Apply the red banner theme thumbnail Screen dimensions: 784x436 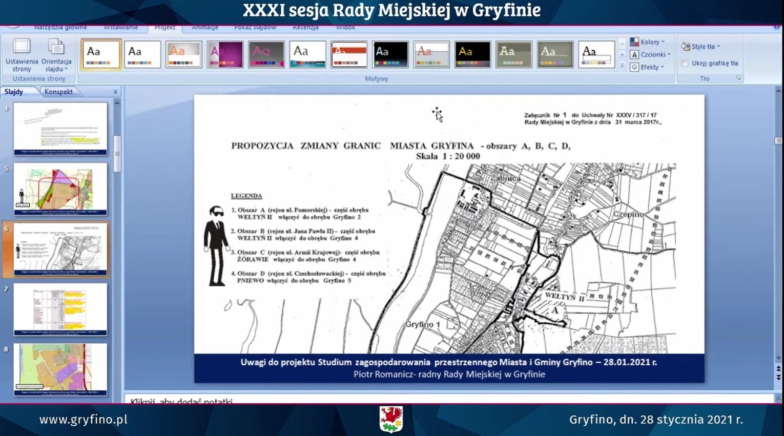[x=348, y=54]
